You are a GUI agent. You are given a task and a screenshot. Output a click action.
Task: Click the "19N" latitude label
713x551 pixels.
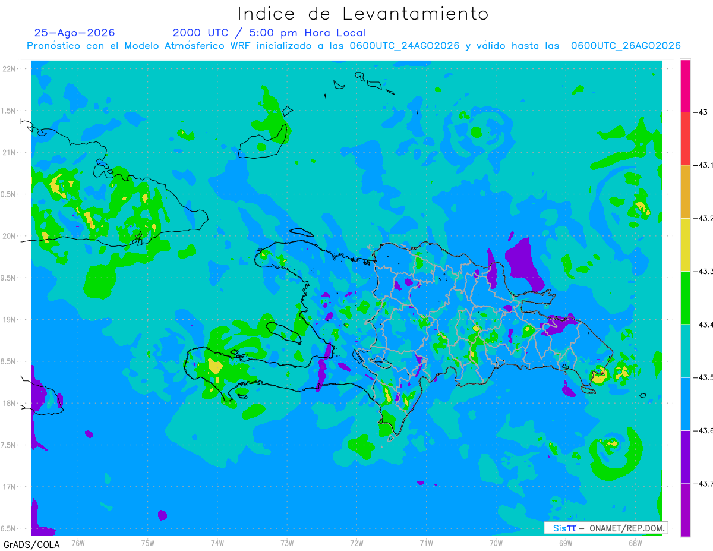pyautogui.click(x=10, y=320)
